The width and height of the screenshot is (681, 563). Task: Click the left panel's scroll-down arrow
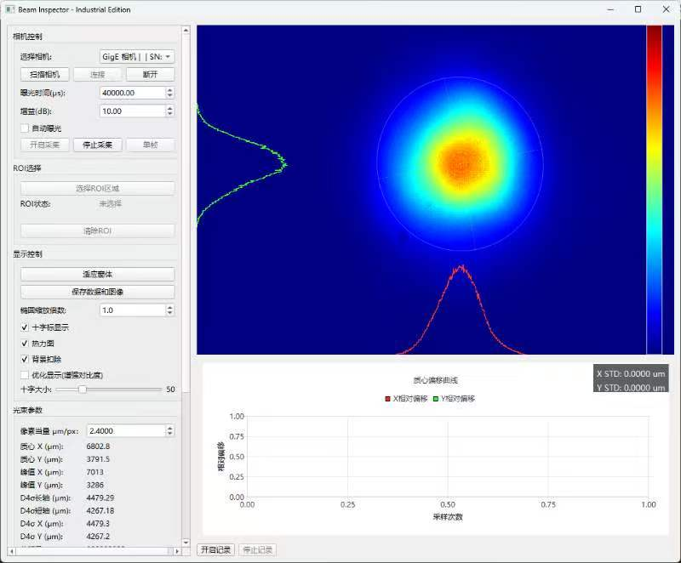pos(186,543)
